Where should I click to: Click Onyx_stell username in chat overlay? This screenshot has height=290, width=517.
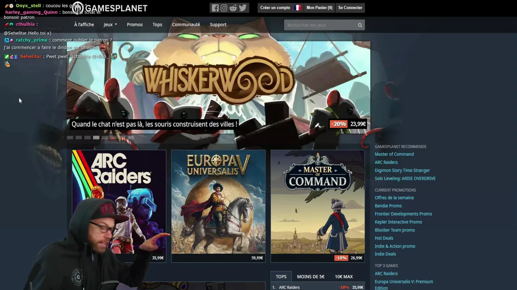coord(28,6)
